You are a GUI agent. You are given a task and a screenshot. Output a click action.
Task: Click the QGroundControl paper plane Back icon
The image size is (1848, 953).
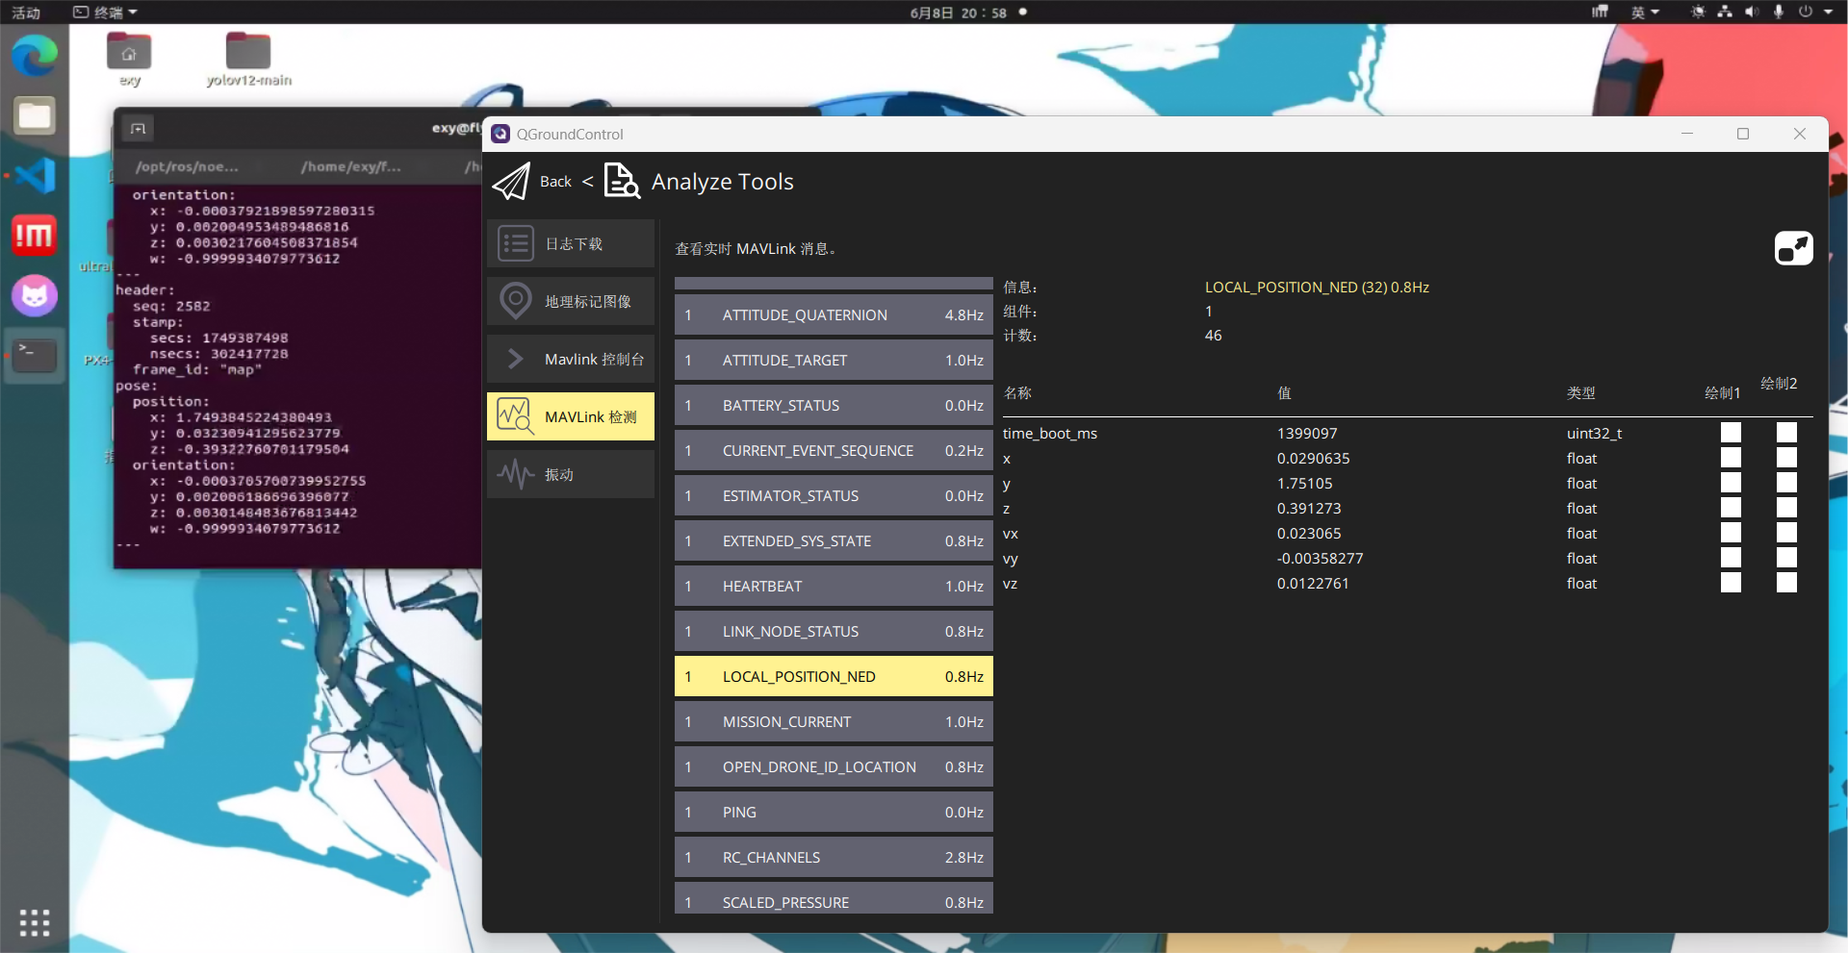click(511, 181)
